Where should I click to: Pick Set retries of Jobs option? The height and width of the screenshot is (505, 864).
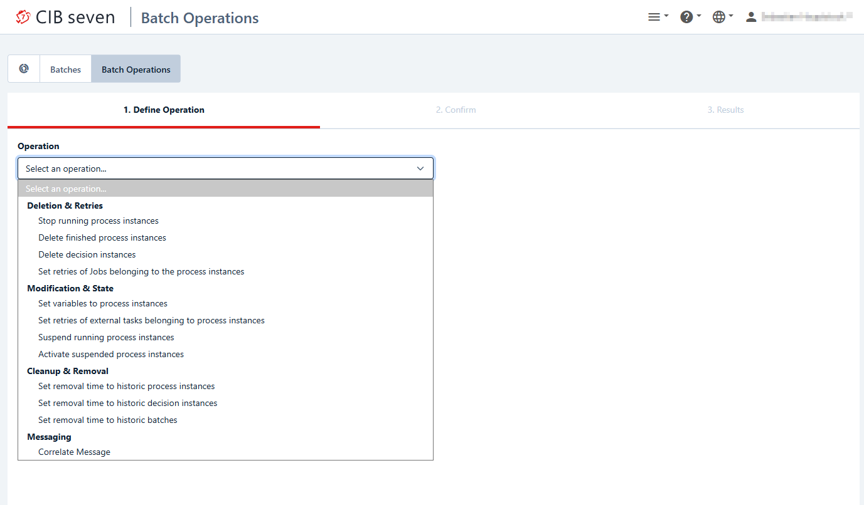pos(141,271)
